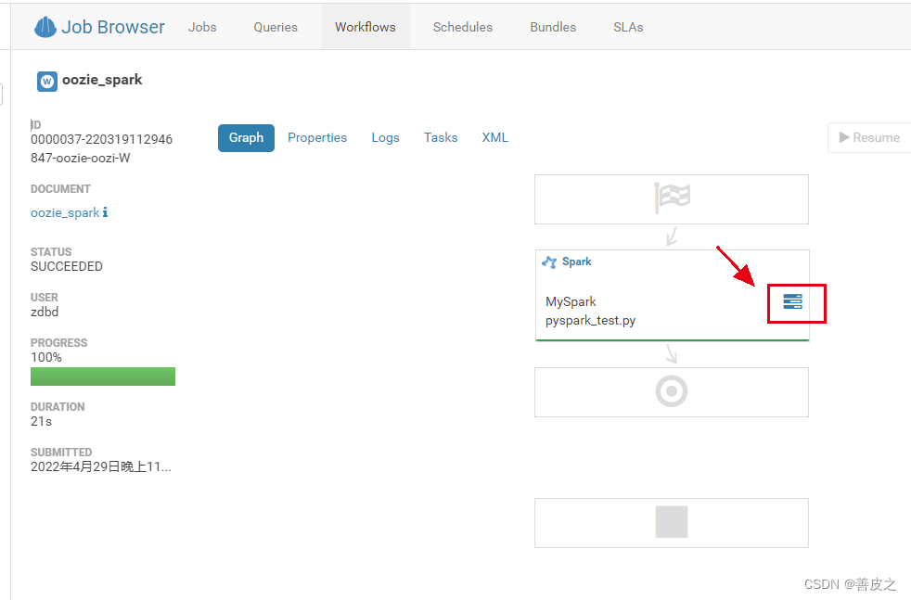Open the oozie_spark document link
911x600 pixels.
(65, 212)
